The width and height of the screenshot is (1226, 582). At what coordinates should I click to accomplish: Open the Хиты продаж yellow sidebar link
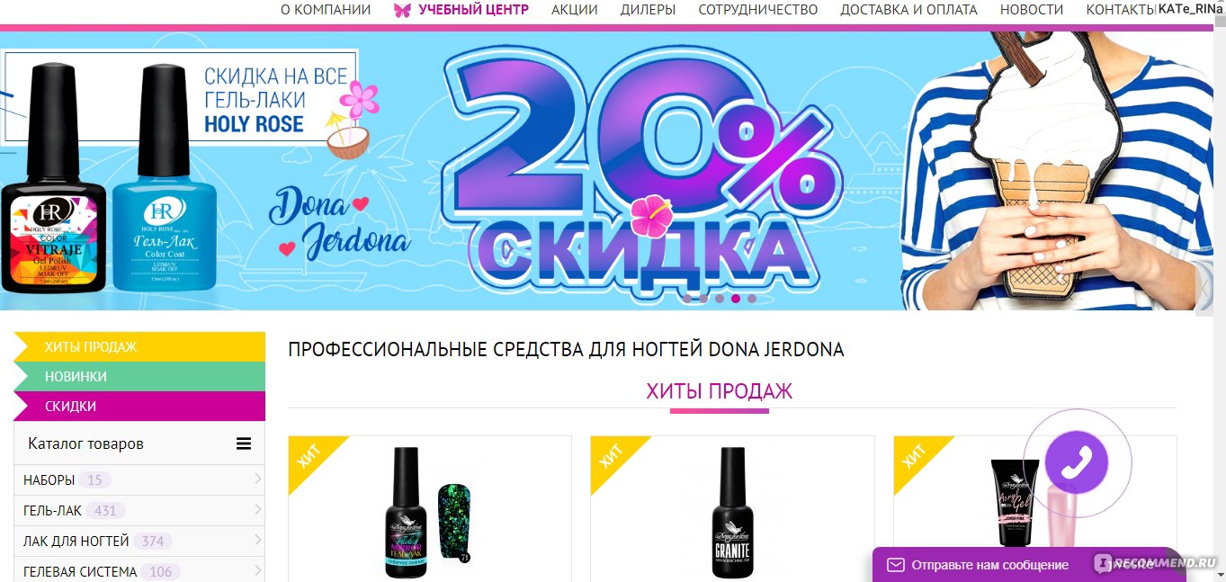139,346
